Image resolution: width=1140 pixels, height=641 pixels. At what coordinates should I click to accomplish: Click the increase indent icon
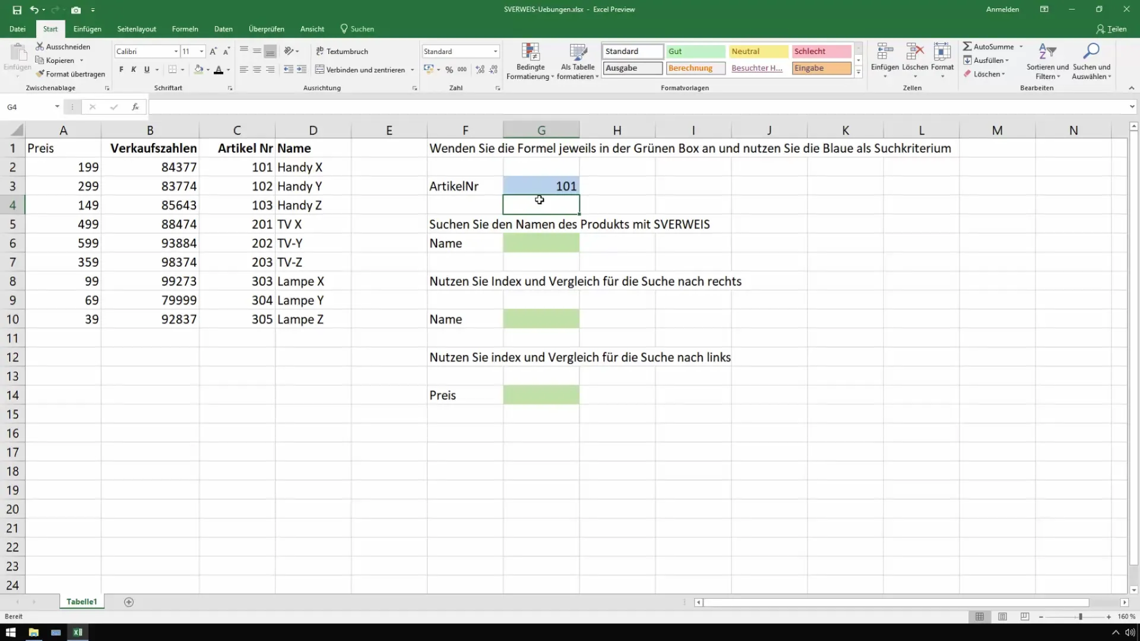[x=302, y=69]
